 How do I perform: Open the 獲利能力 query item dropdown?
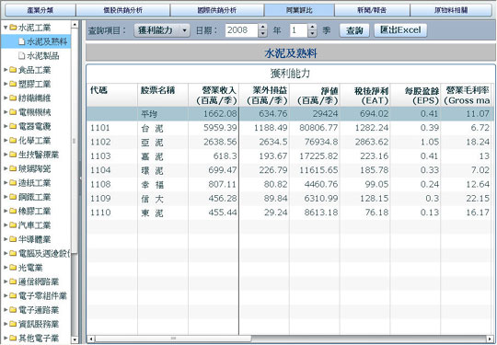162,30
